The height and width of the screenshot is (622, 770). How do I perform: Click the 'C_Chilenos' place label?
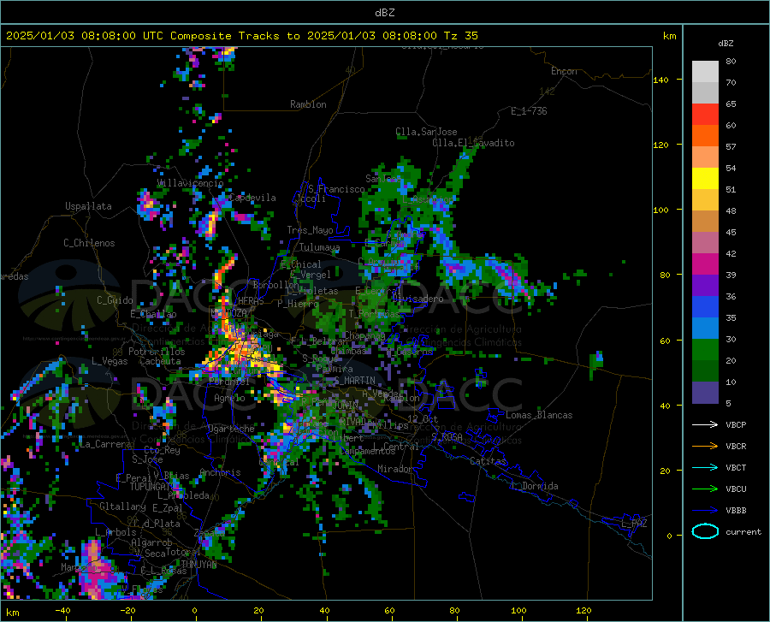click(89, 243)
